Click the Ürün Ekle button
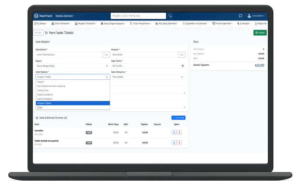Screen dimensions: 296x181 coord(179,118)
